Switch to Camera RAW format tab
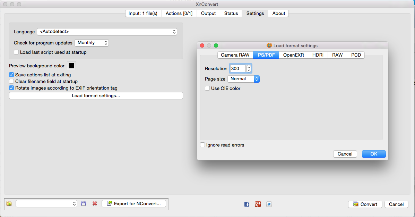 pyautogui.click(x=235, y=55)
